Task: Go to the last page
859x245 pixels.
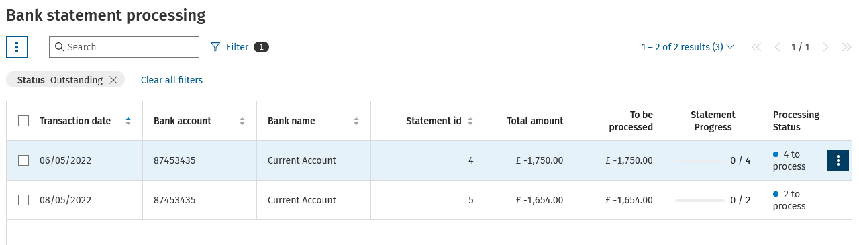Action: (846, 47)
